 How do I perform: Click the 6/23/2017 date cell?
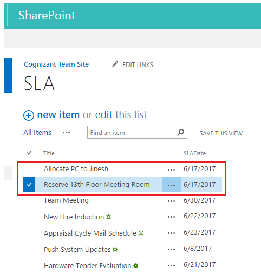tap(199, 232)
